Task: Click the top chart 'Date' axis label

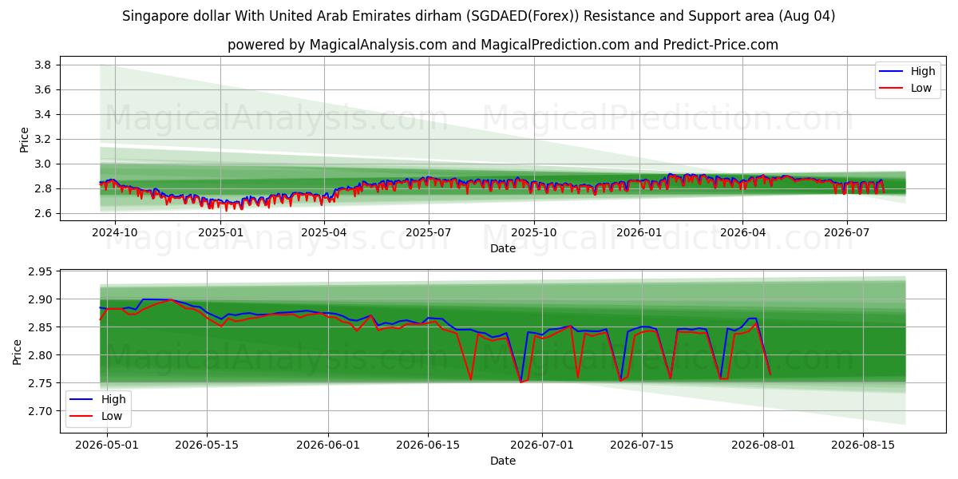Action: click(x=503, y=248)
